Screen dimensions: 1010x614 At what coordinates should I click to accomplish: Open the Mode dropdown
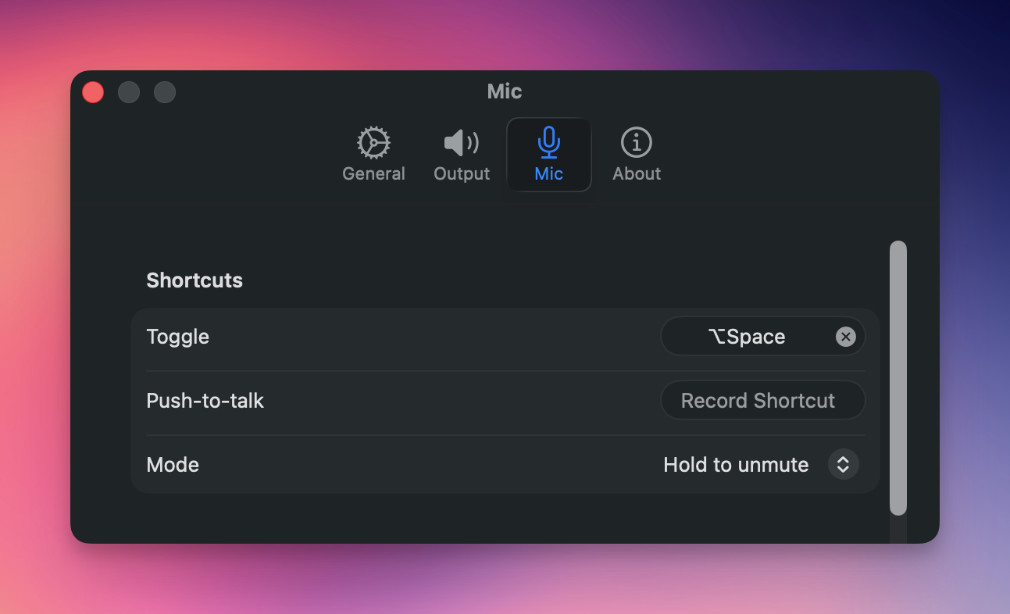[x=762, y=465]
